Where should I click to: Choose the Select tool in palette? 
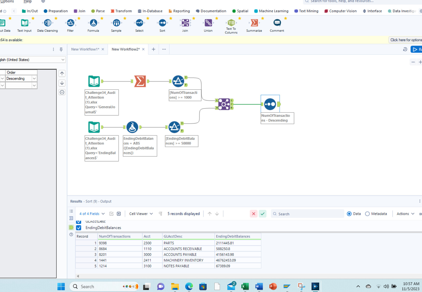pos(139,23)
